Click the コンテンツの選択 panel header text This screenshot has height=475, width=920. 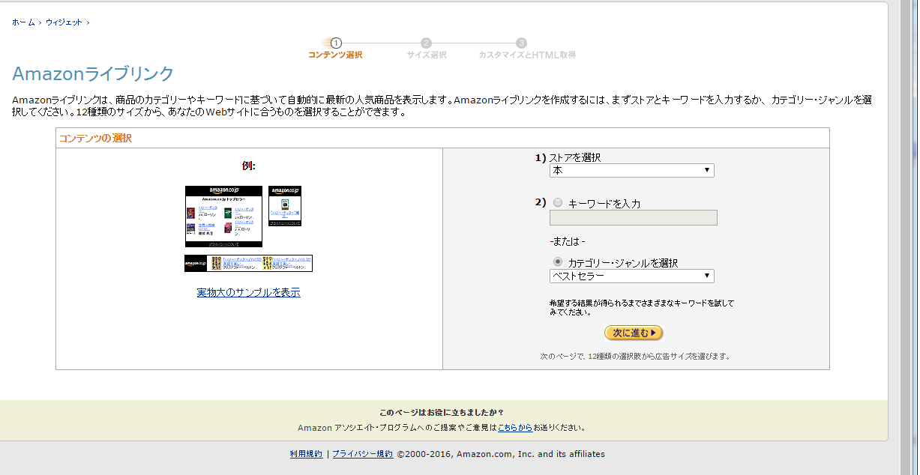[95, 138]
